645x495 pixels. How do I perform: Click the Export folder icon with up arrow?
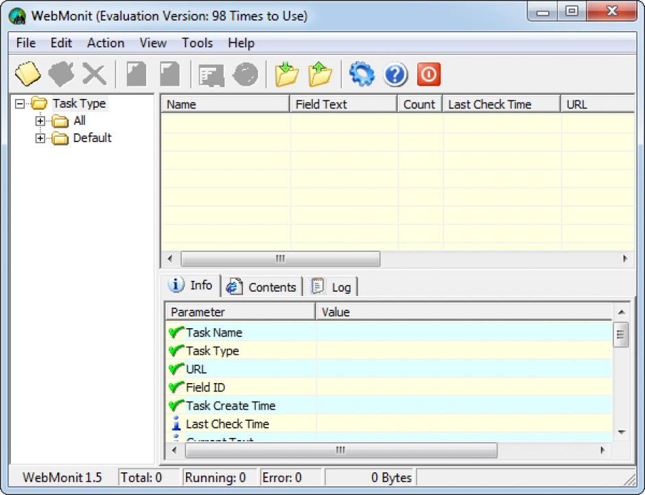coord(320,74)
